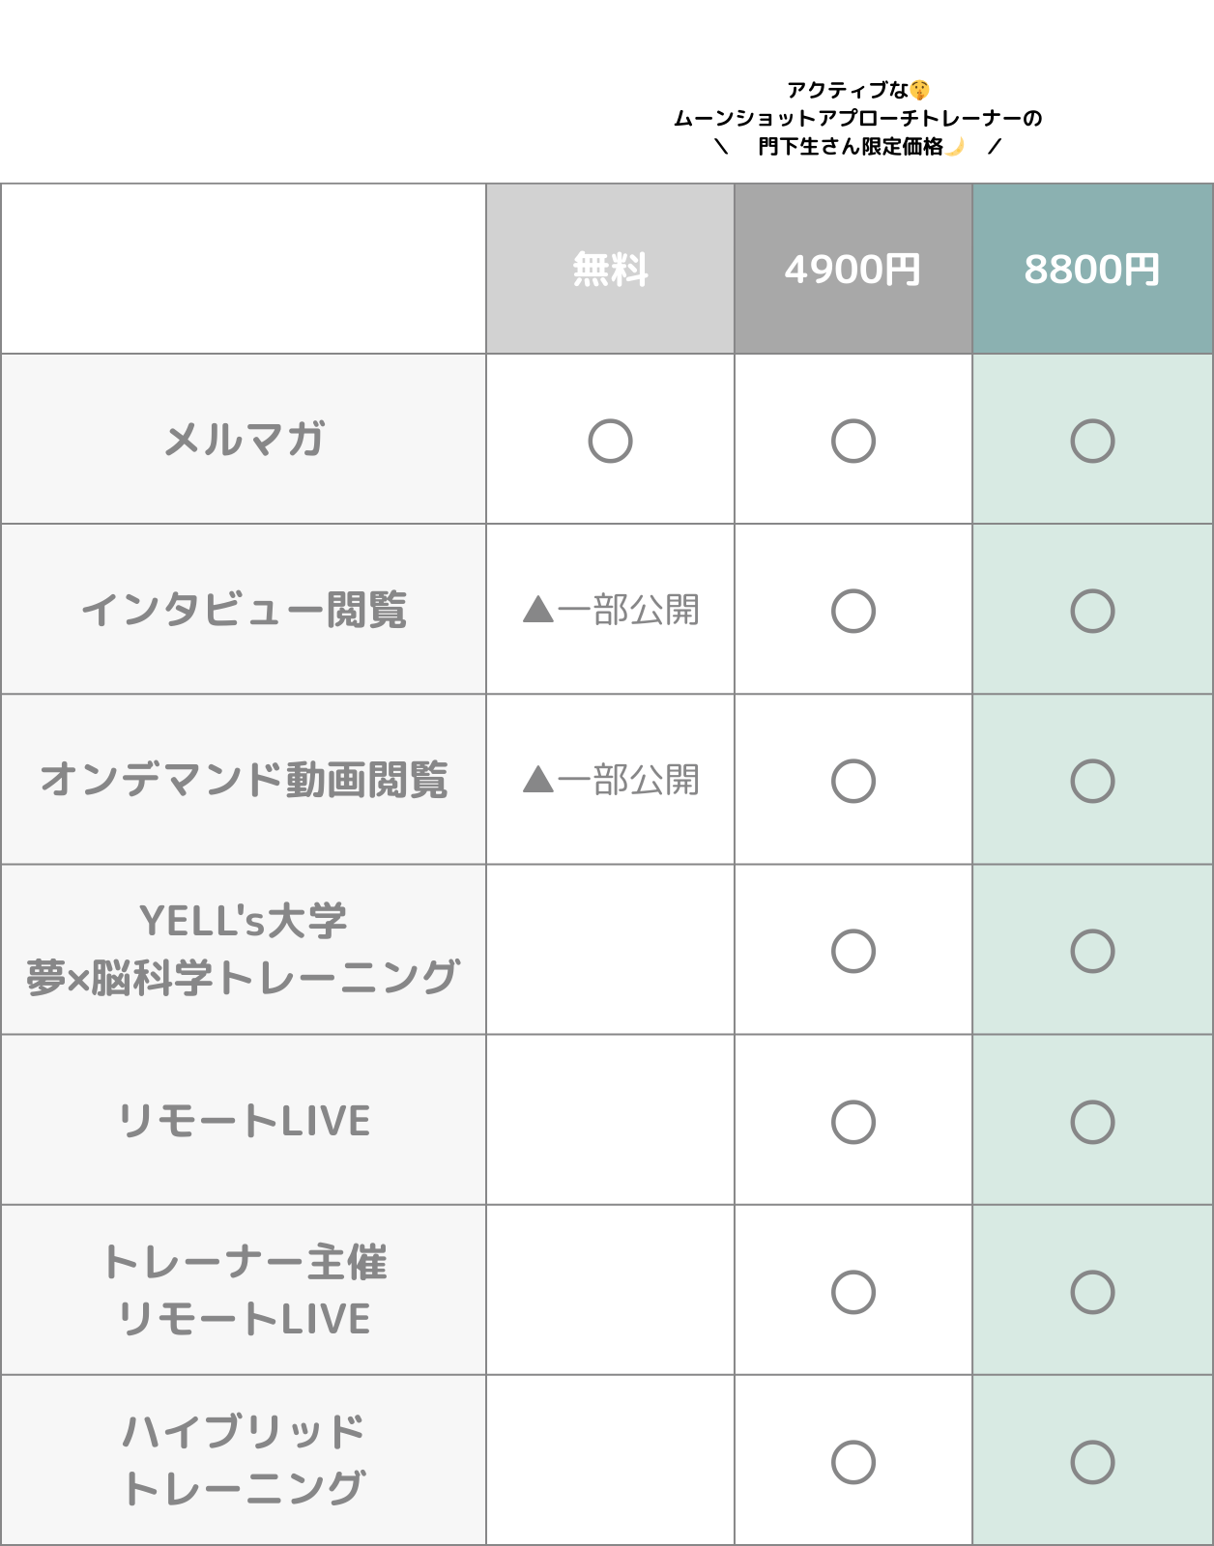Click the 4900円 circle for リモートLIVE row

[853, 1122]
